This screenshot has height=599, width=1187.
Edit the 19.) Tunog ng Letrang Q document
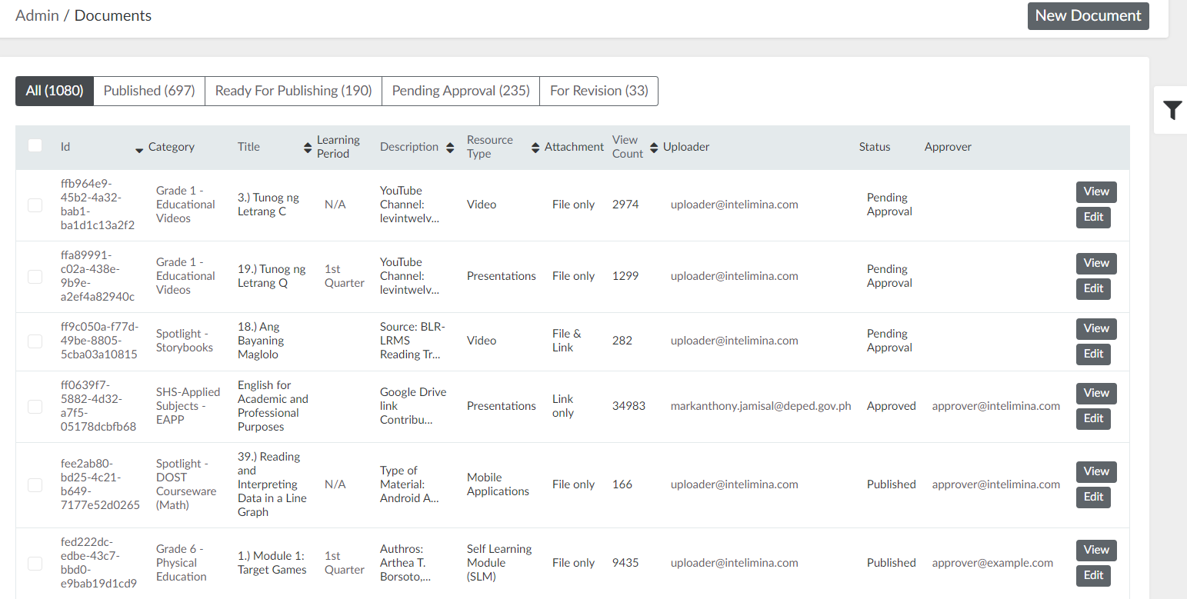click(x=1093, y=289)
